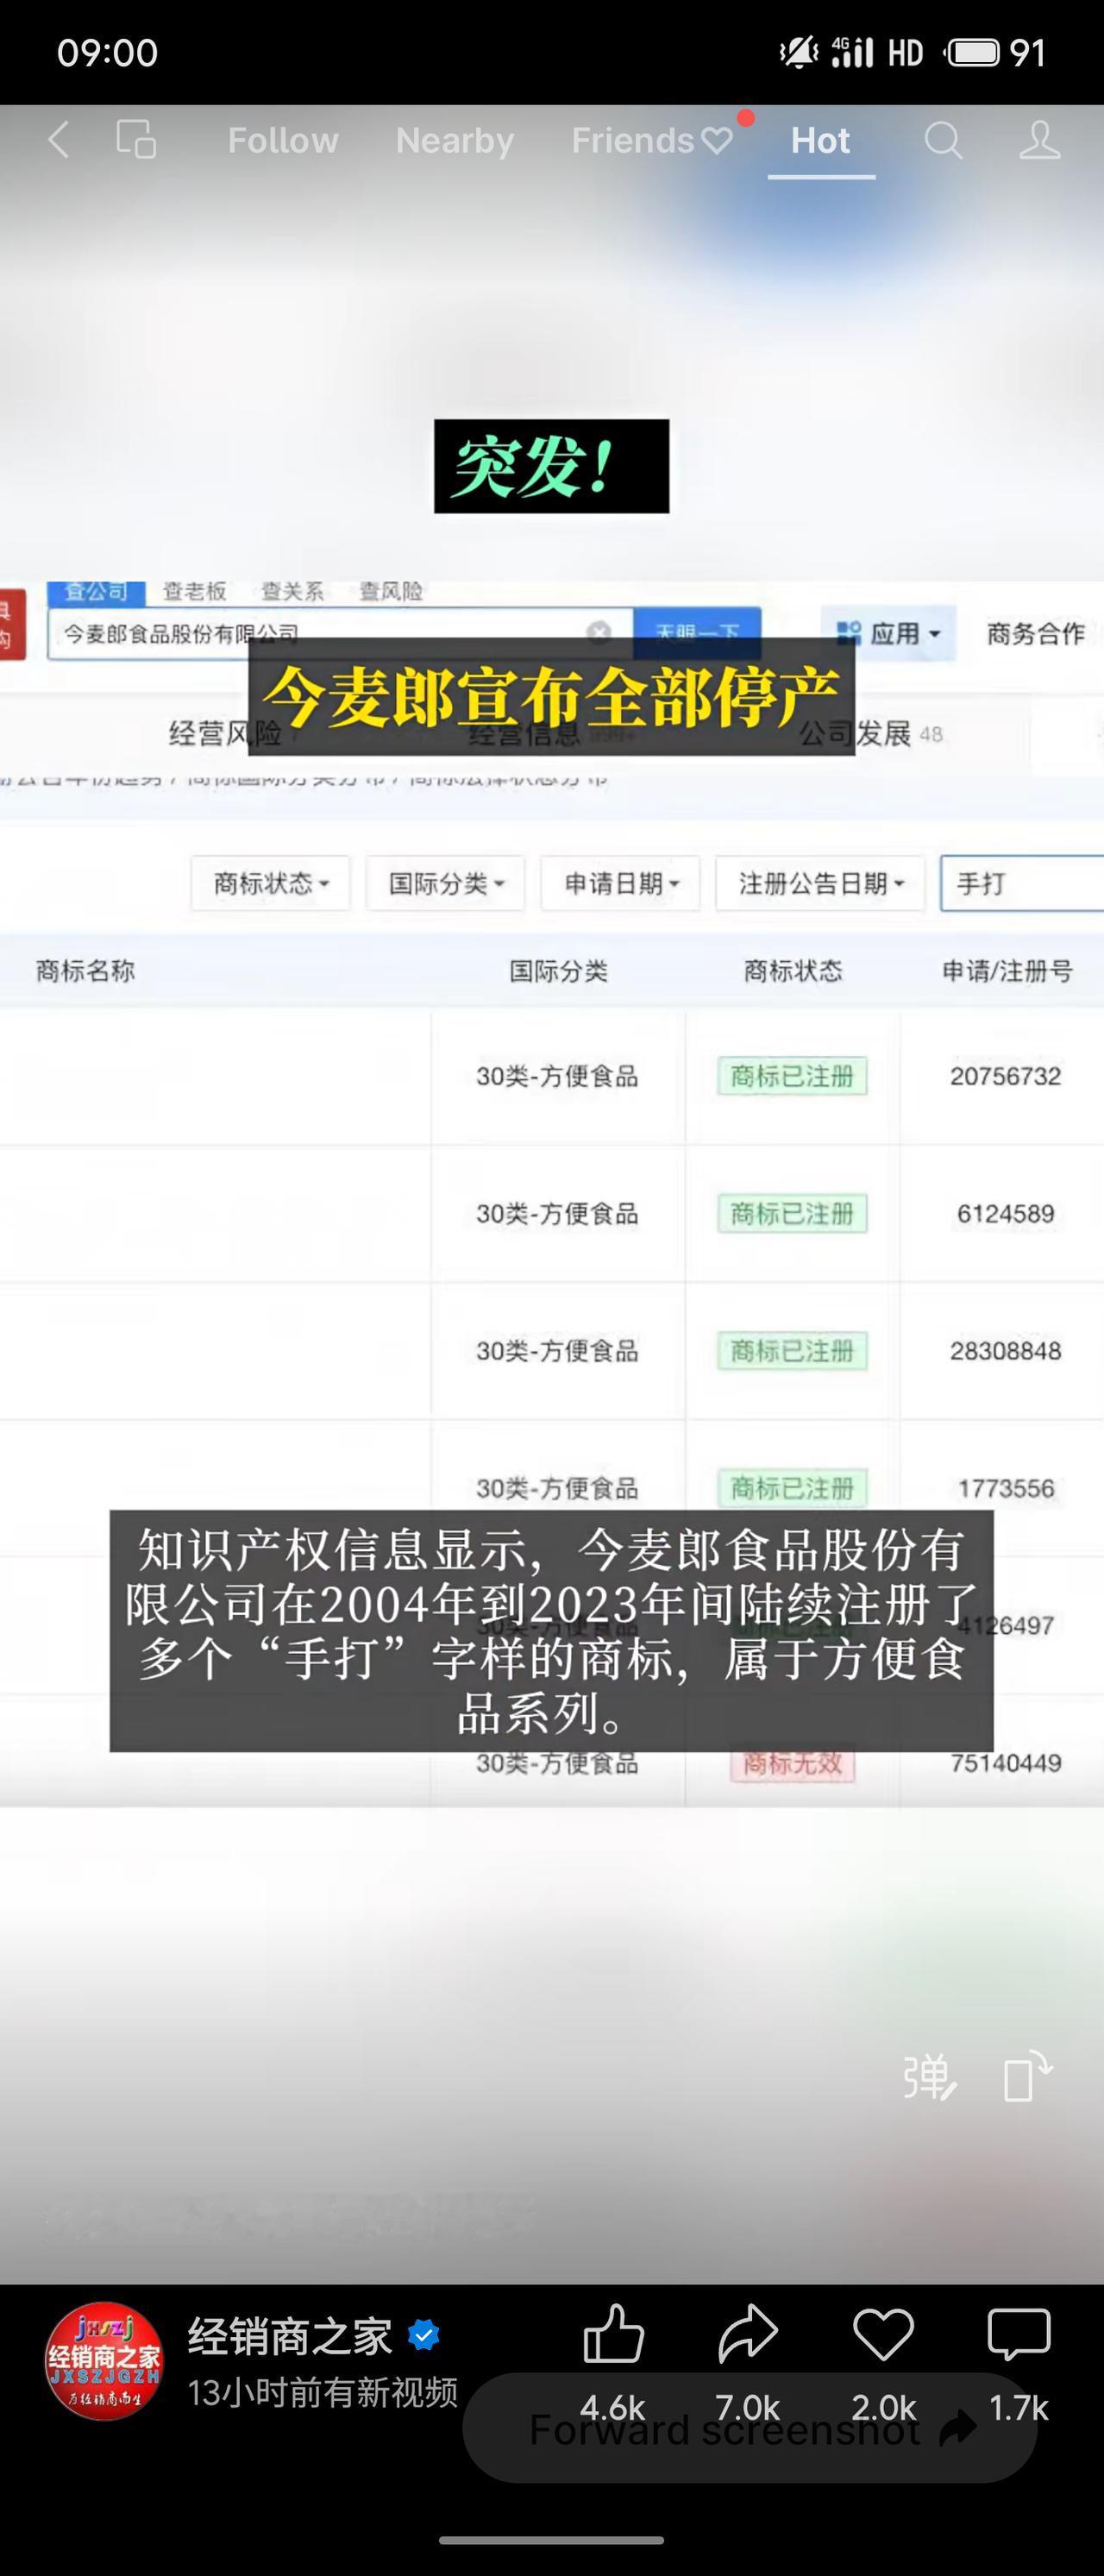Tap the 09:00 clock in status bar
The image size is (1104, 2576).
click(x=107, y=52)
